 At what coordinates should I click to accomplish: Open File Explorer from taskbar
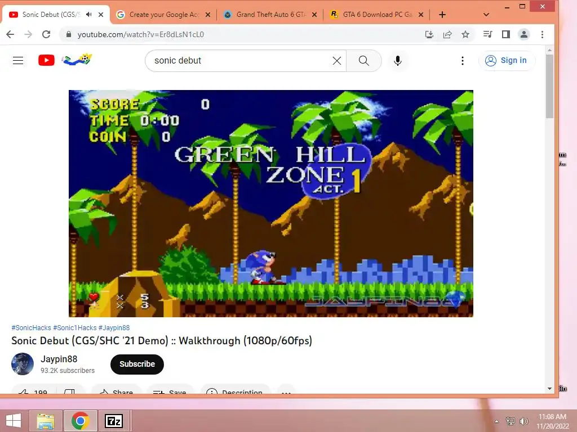click(46, 421)
